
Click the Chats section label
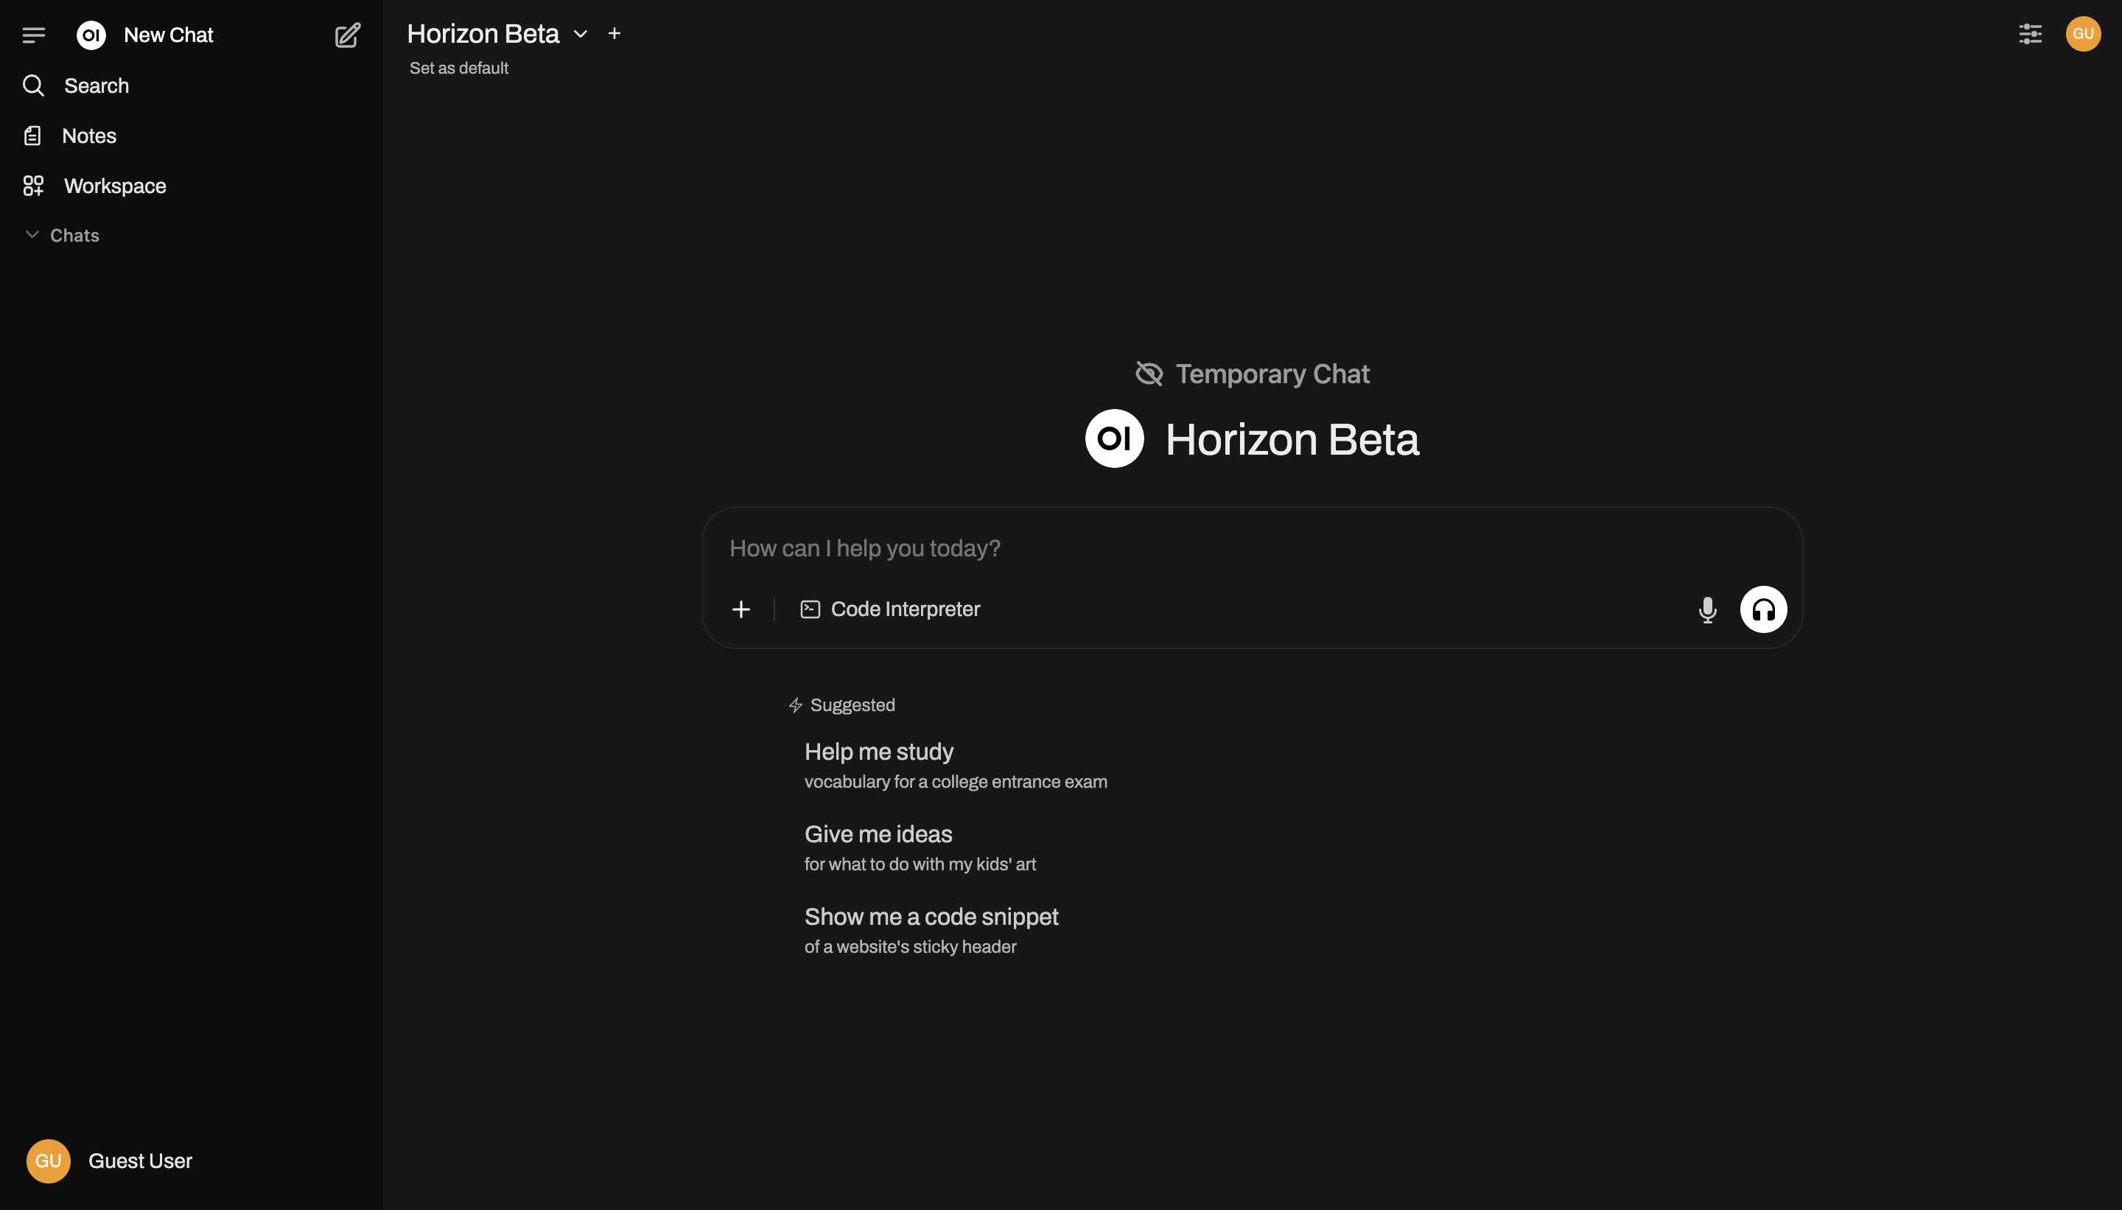point(74,235)
